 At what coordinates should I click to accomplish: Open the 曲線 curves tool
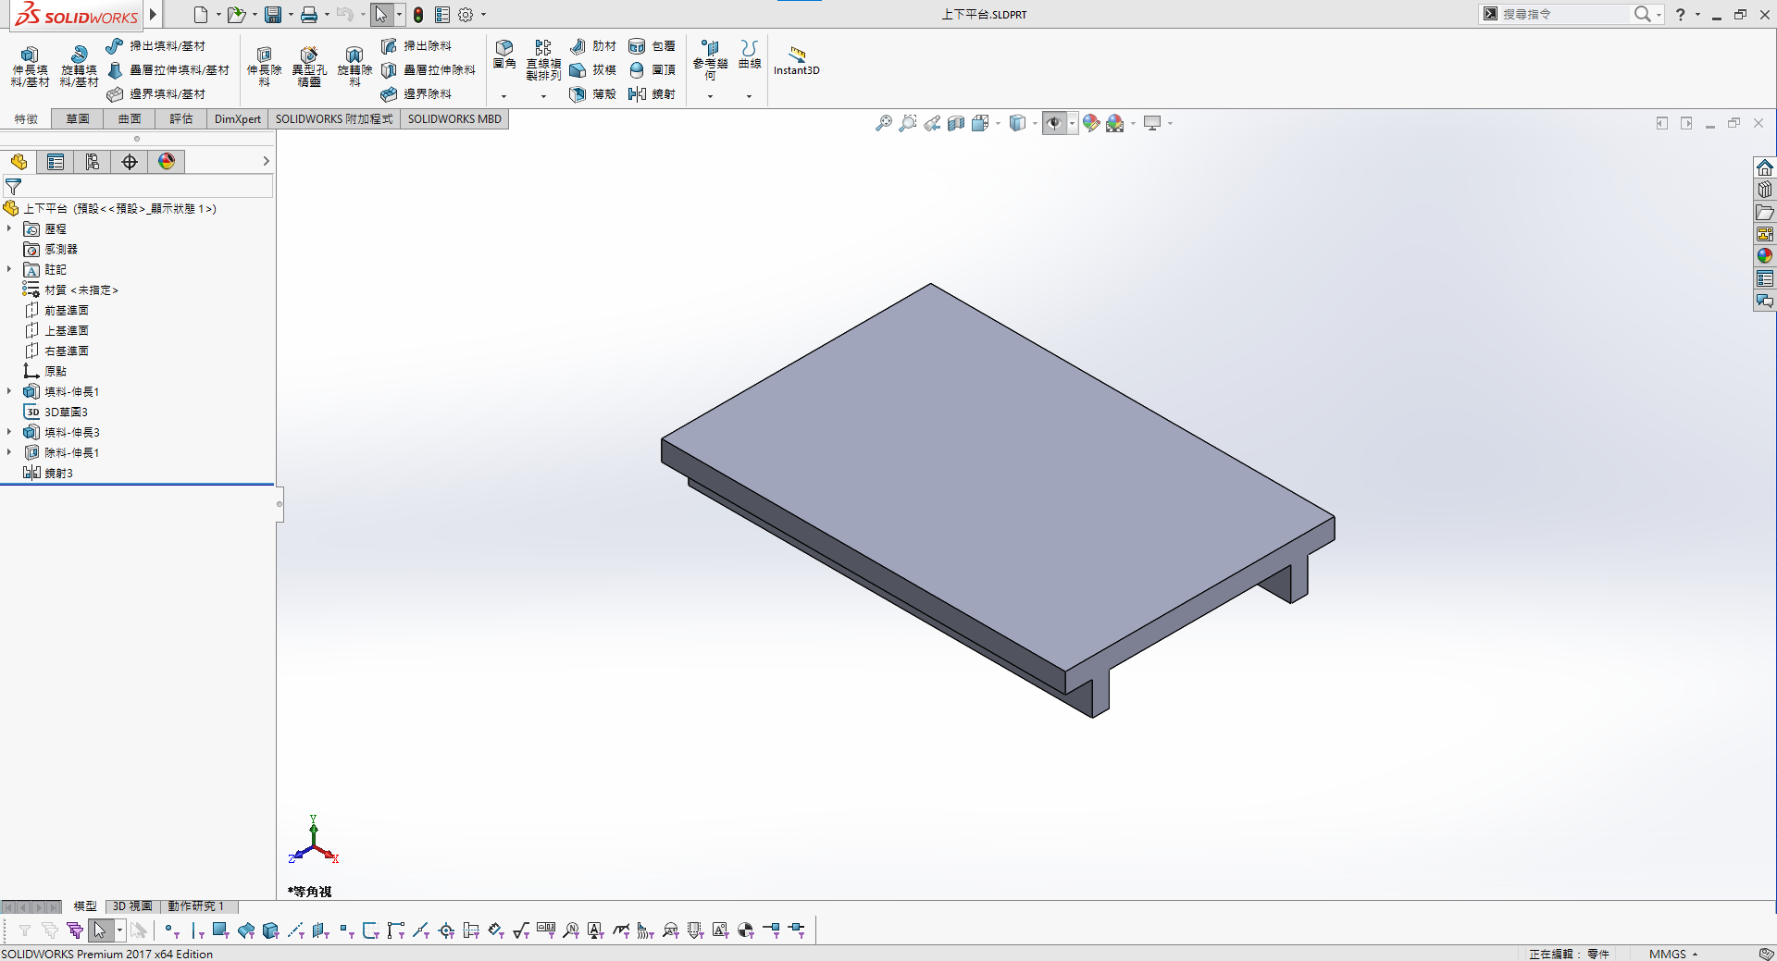750,55
